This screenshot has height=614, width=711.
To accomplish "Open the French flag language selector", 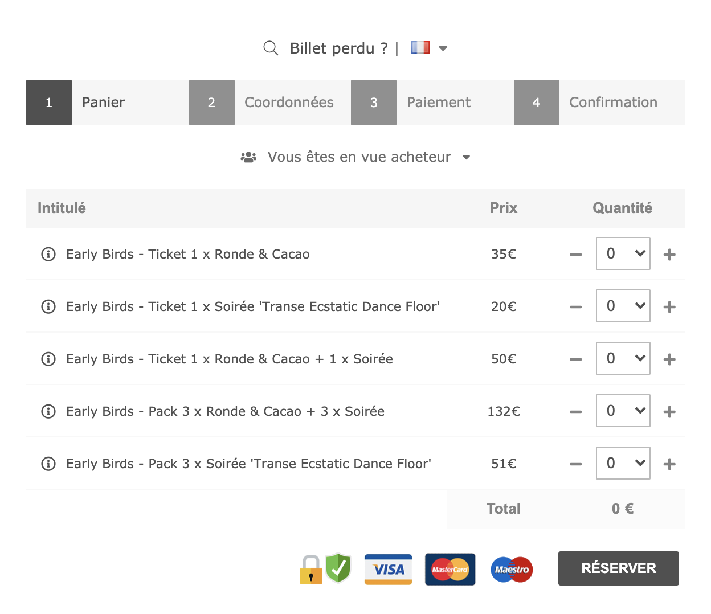I will pyautogui.click(x=429, y=48).
